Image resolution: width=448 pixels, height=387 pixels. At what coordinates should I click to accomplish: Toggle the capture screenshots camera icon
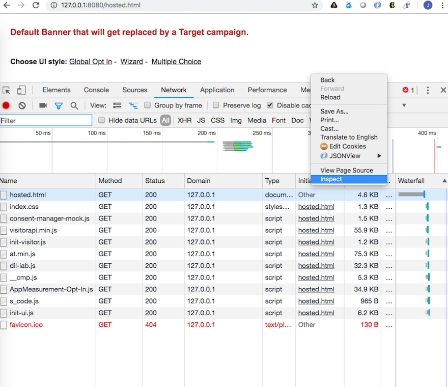(43, 105)
